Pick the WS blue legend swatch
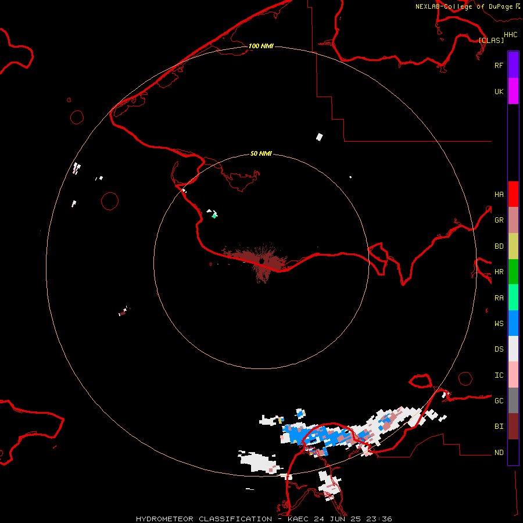523x523 pixels. (x=513, y=323)
